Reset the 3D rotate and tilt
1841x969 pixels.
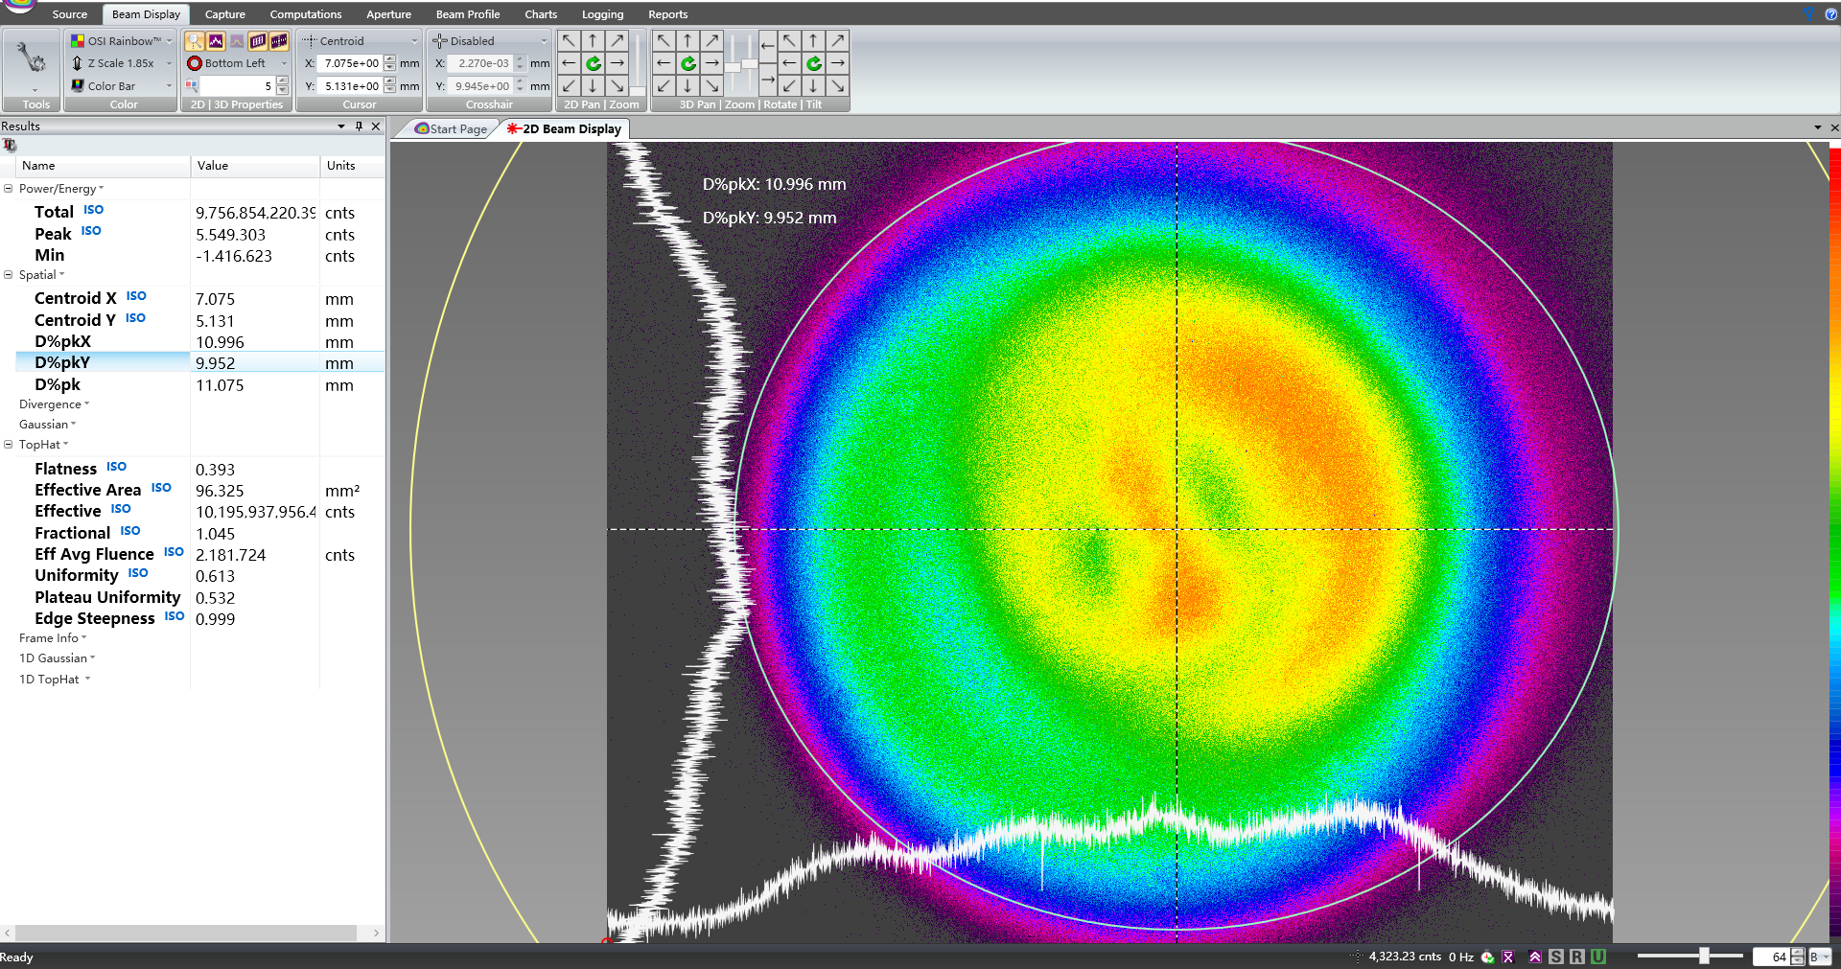(x=813, y=63)
